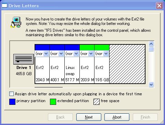The width and height of the screenshot is (165, 125).
Task: Click the hatched free space legend swatch
Action: click(97, 102)
